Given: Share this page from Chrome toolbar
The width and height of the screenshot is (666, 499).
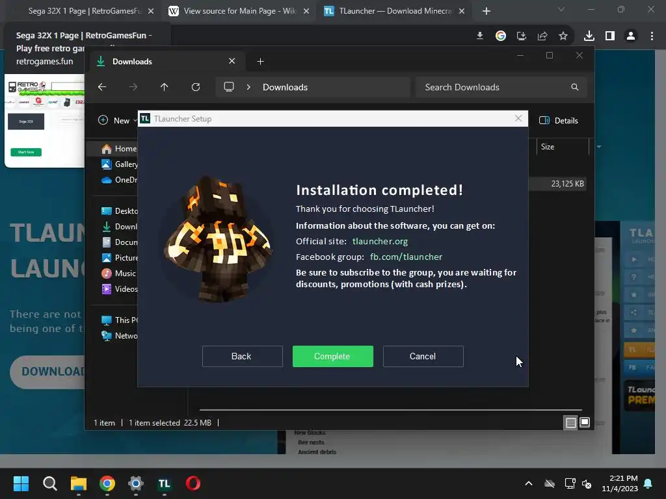Looking at the screenshot, I should (542, 36).
